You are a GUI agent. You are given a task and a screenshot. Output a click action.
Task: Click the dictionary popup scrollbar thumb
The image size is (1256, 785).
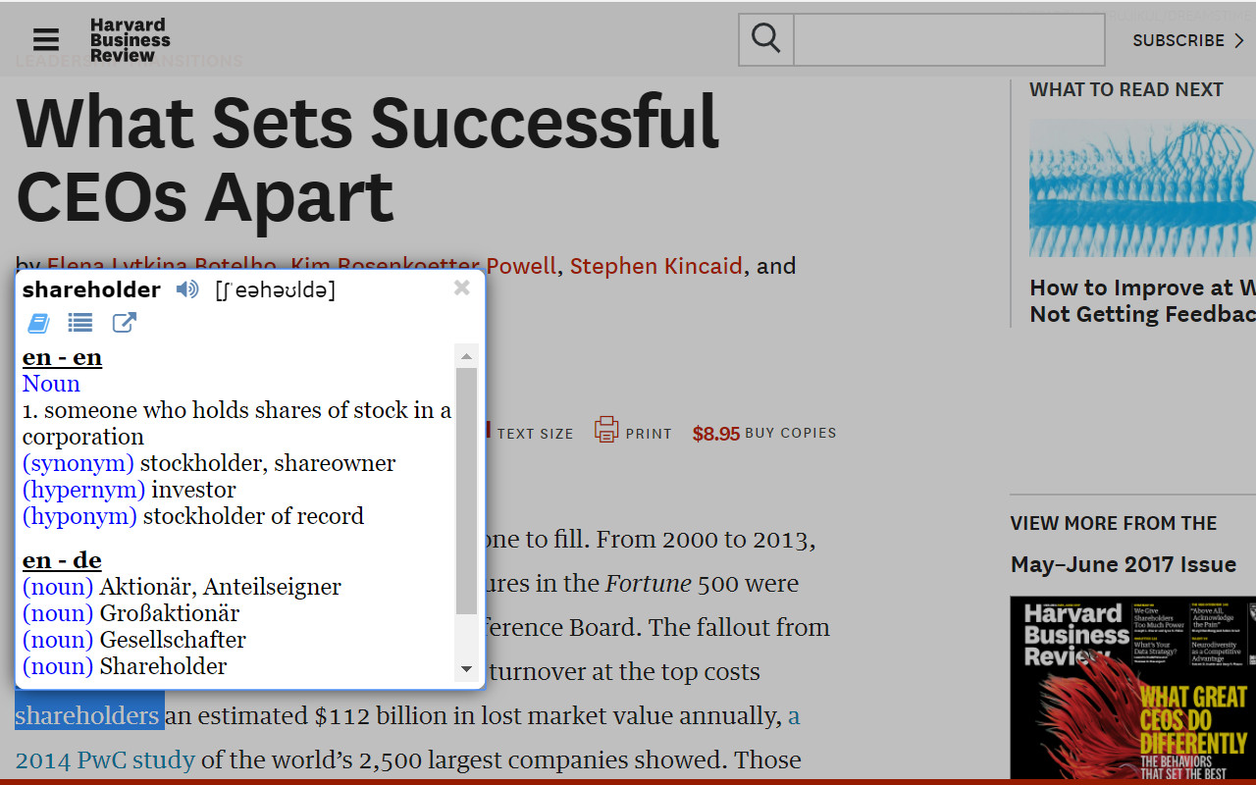(x=467, y=491)
